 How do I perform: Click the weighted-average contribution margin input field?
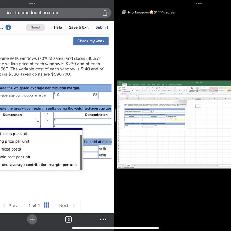click(76, 95)
